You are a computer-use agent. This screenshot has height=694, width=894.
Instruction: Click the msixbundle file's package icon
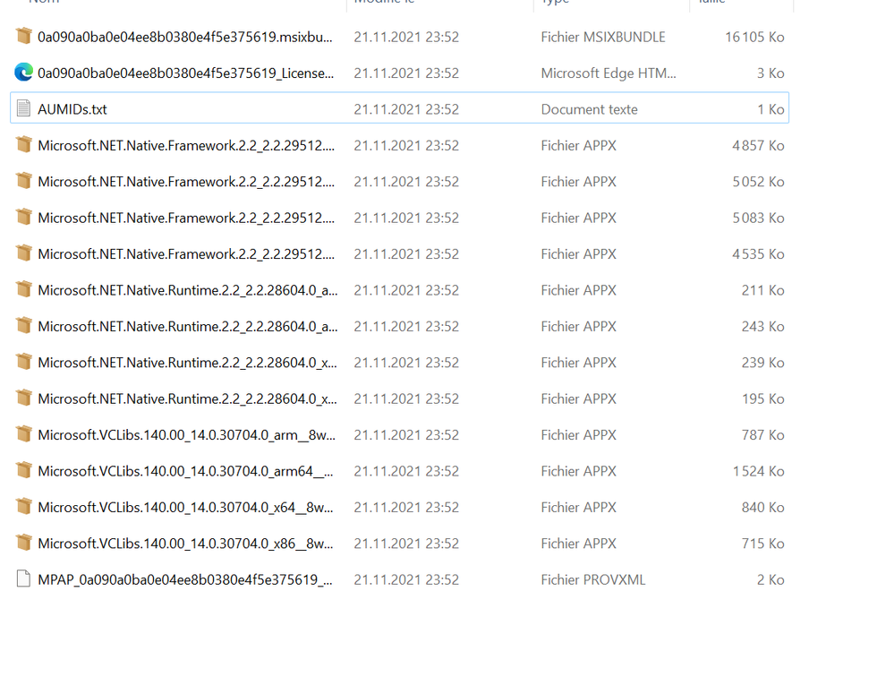click(x=24, y=37)
